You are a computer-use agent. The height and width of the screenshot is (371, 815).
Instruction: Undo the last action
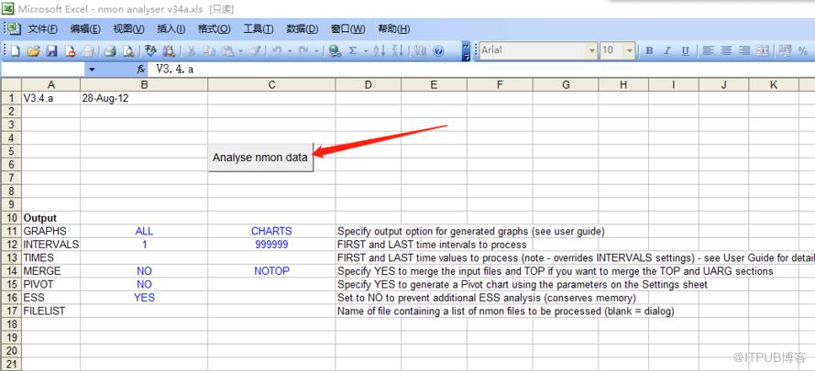[x=277, y=51]
